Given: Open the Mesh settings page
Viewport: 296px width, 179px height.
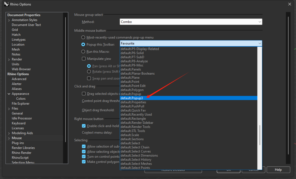Looking at the screenshot, I should tap(16, 49).
